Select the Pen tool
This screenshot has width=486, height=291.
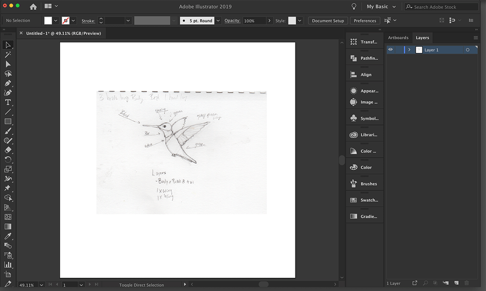coord(8,83)
